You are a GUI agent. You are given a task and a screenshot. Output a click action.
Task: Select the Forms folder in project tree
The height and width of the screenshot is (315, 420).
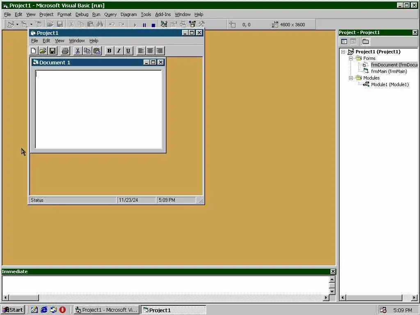click(369, 58)
